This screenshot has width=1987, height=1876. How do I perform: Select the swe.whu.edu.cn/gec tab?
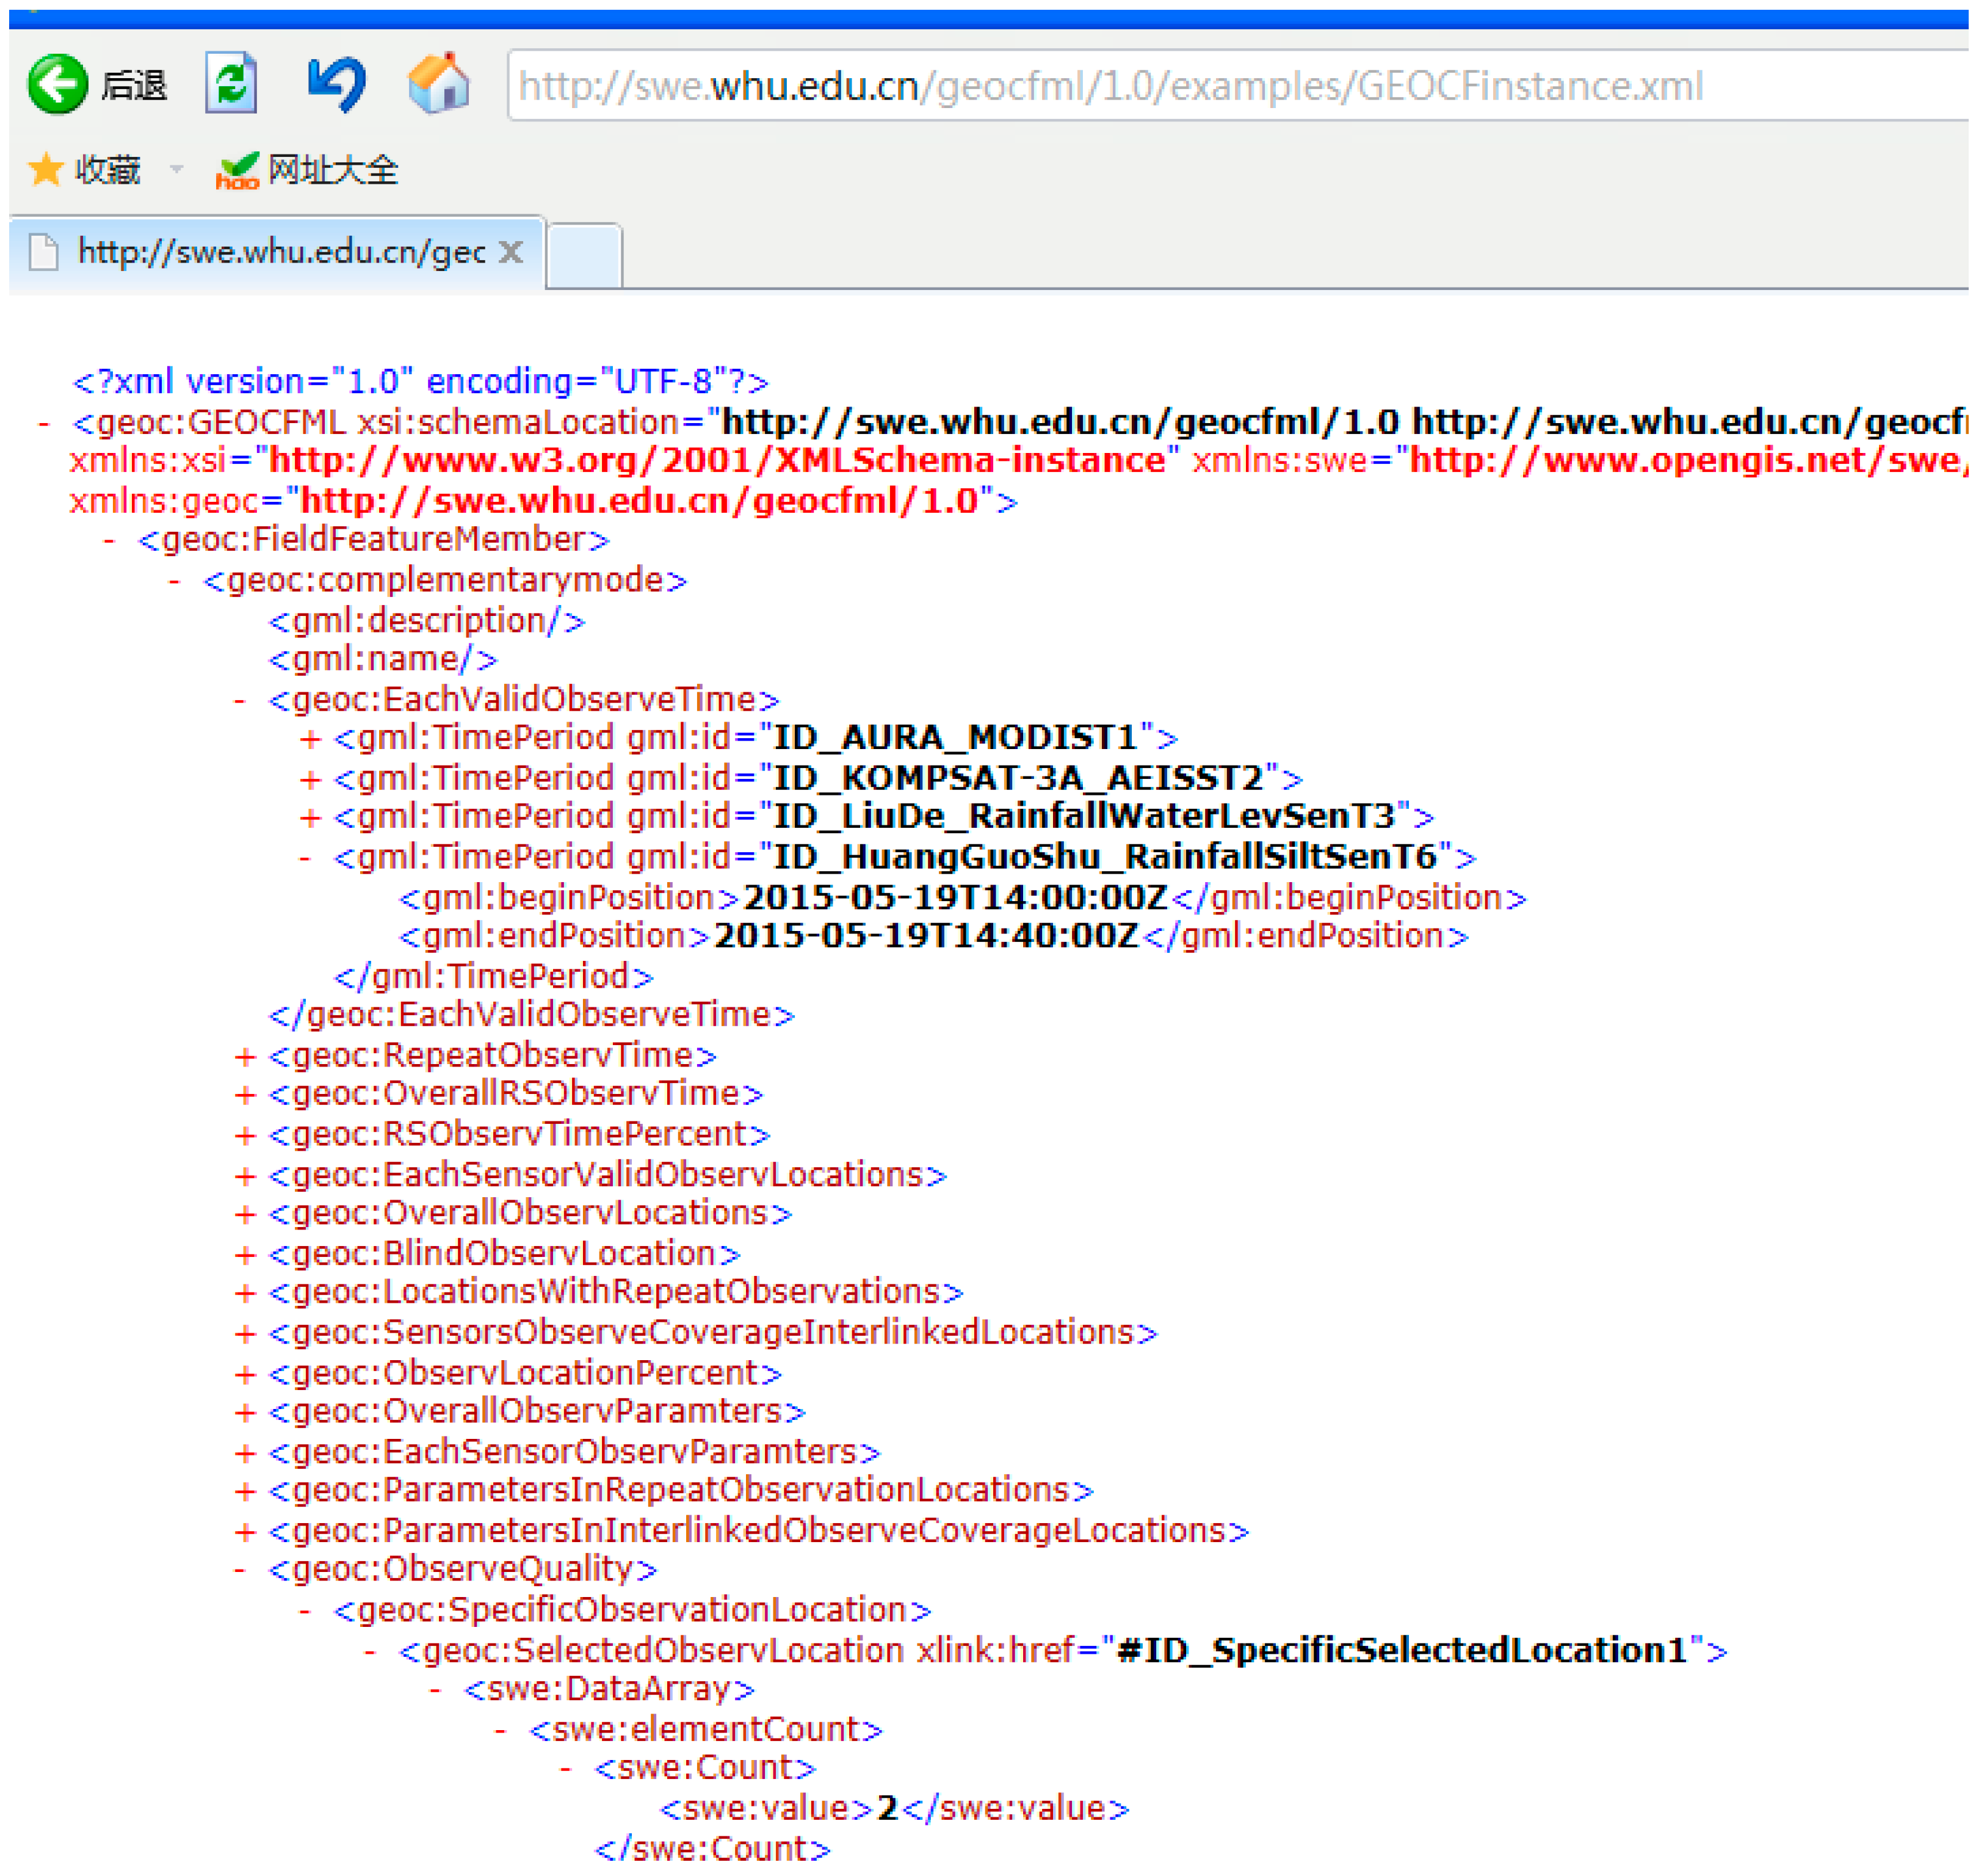[x=280, y=252]
